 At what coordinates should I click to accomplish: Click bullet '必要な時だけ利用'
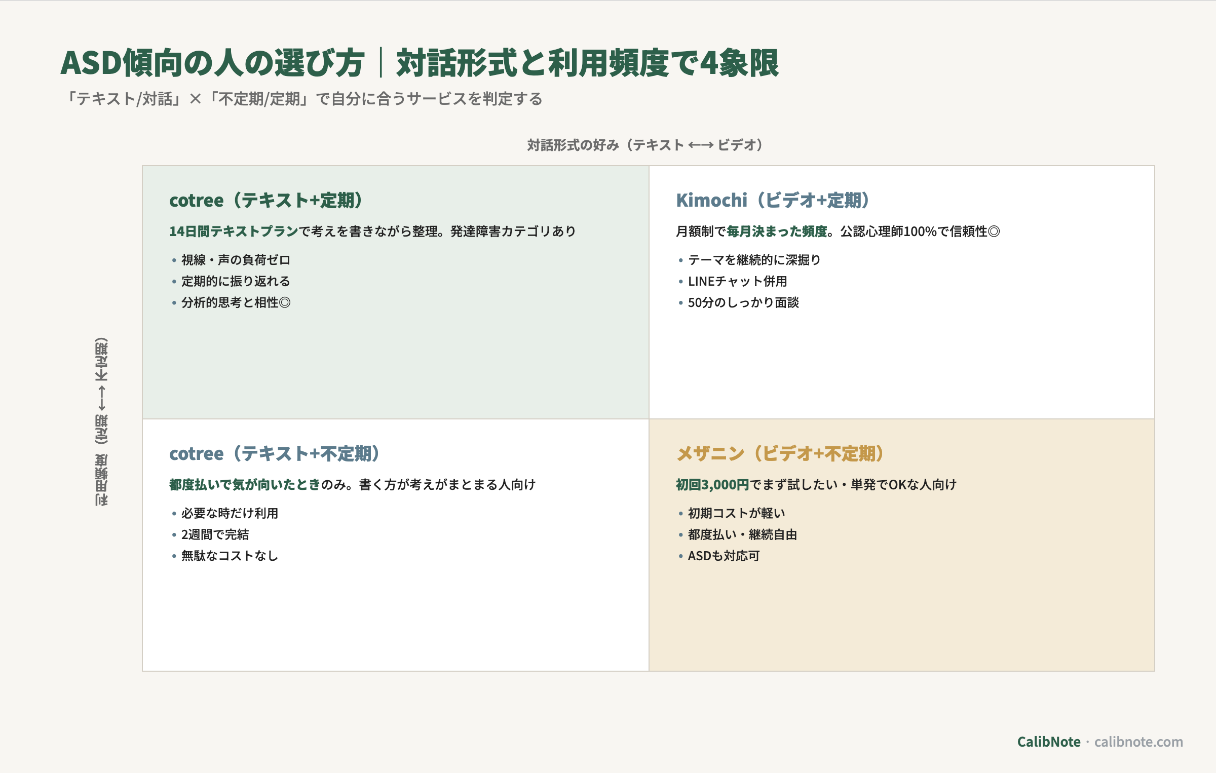coord(230,513)
